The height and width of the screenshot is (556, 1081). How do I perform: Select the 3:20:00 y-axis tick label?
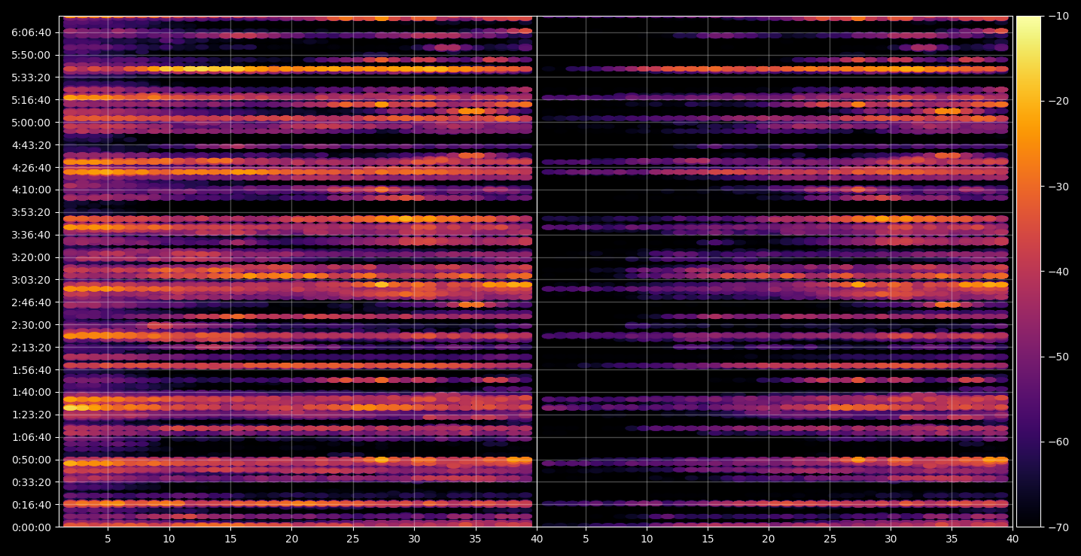click(32, 257)
